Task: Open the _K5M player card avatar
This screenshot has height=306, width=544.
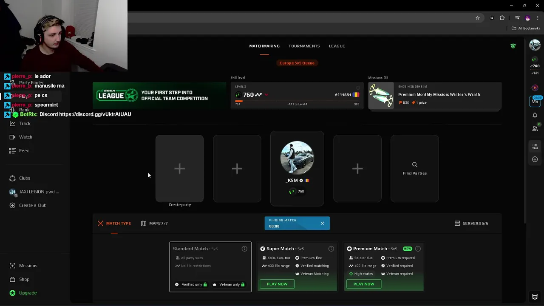Action: pos(297,158)
